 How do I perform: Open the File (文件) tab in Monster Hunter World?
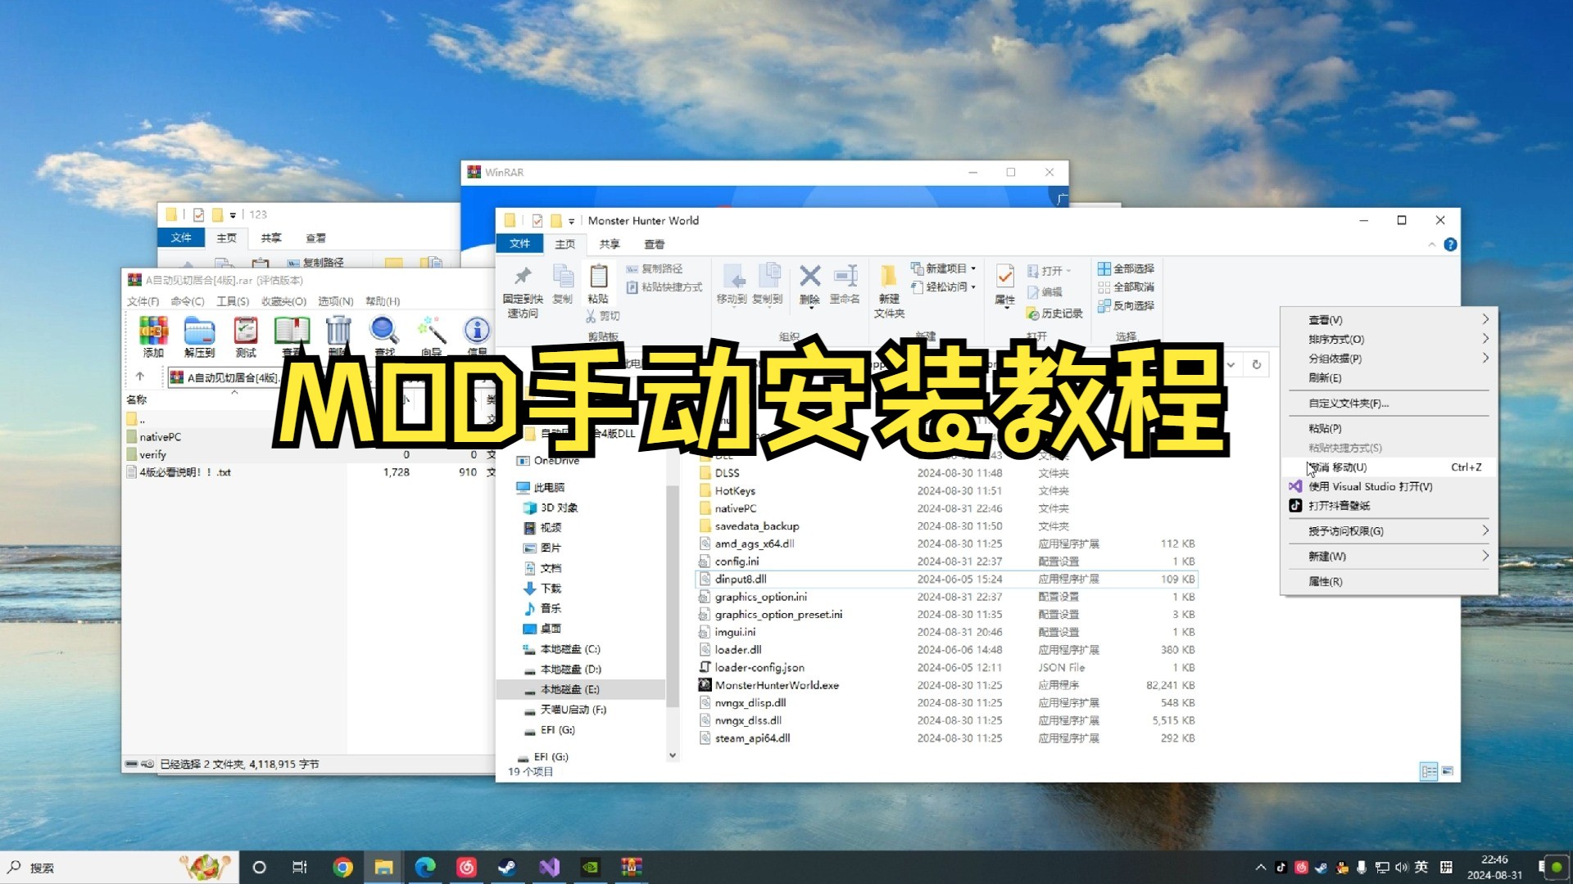(x=519, y=244)
